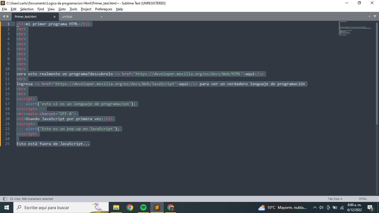
Task: Click on 'mi primer programa HTML' heading text
Action: pos(52,24)
